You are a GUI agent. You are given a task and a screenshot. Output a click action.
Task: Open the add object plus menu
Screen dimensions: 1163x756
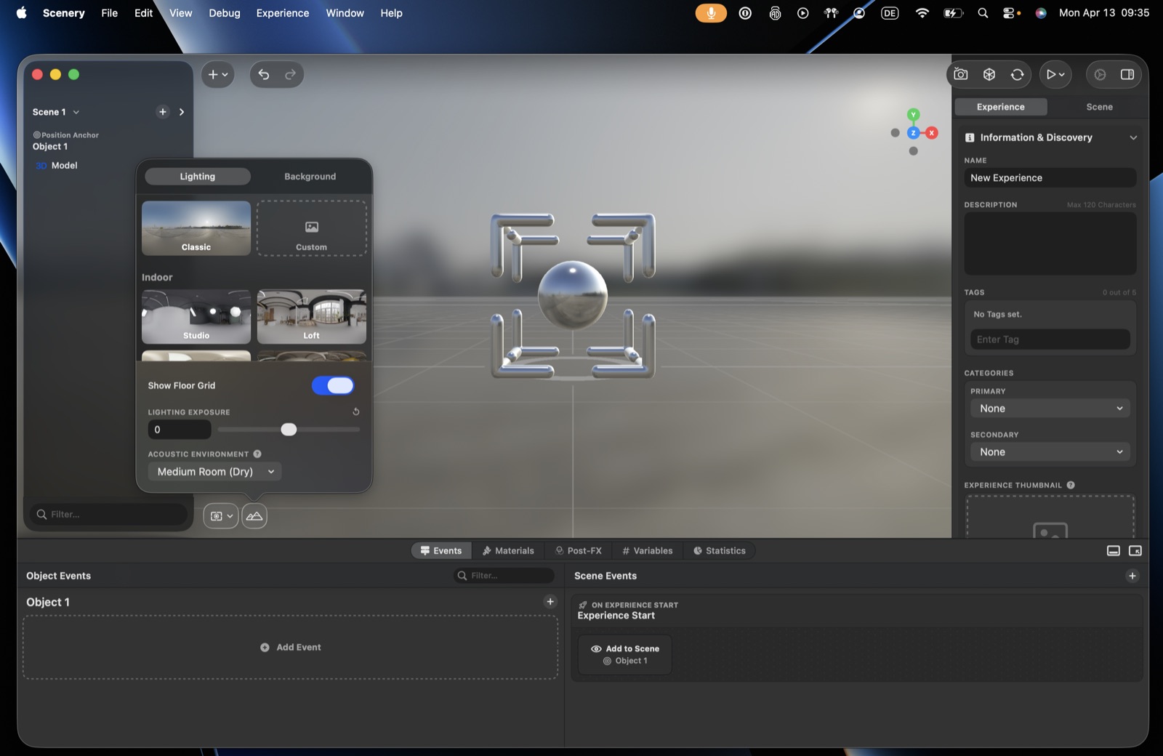pos(218,74)
